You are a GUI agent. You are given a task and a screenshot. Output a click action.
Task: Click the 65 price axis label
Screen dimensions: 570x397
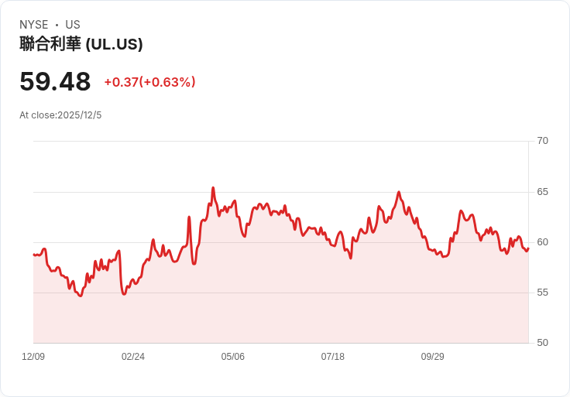542,192
